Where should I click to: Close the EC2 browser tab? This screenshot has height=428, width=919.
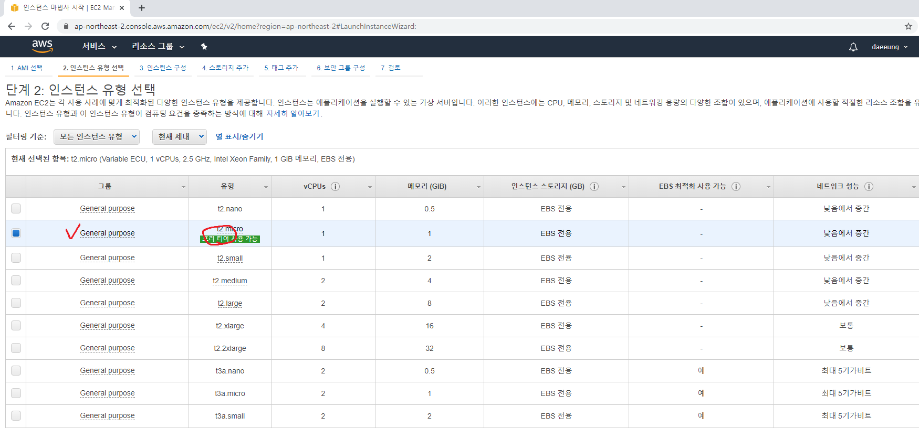point(122,8)
